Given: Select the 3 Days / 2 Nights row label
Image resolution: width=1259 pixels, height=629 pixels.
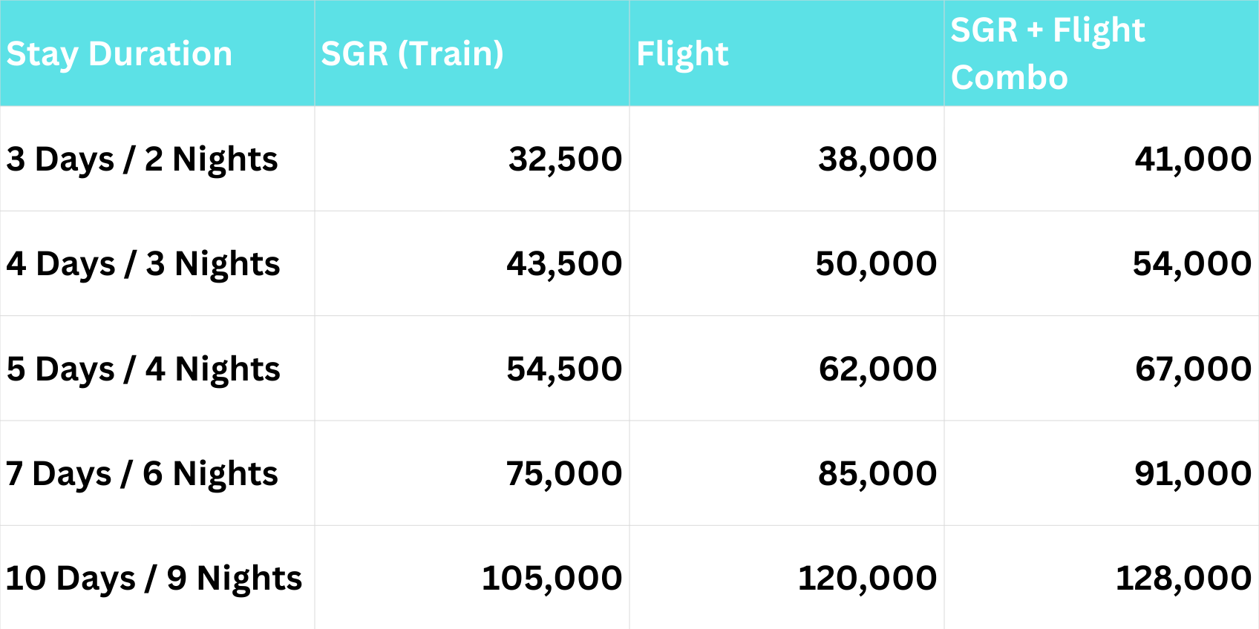Looking at the screenshot, I should (142, 159).
